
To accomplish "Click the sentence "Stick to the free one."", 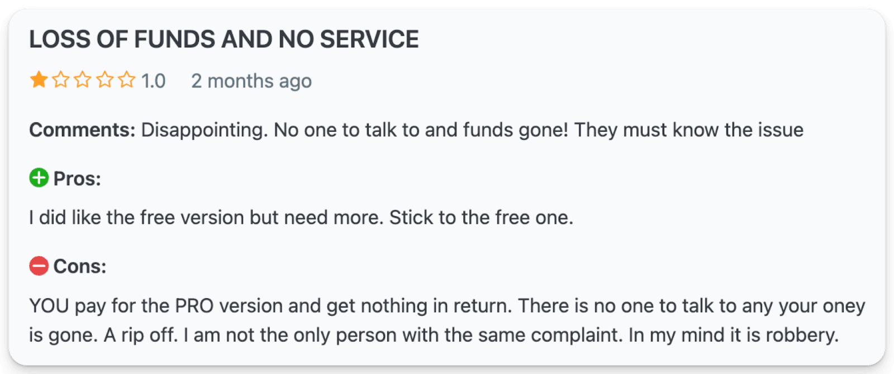I will (481, 218).
